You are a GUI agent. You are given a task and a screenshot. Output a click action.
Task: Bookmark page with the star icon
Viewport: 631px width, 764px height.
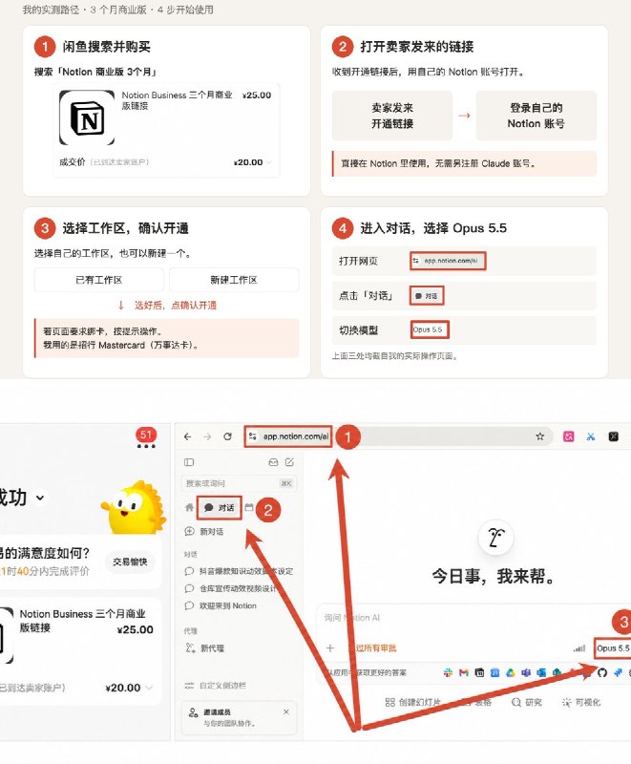pos(540,436)
